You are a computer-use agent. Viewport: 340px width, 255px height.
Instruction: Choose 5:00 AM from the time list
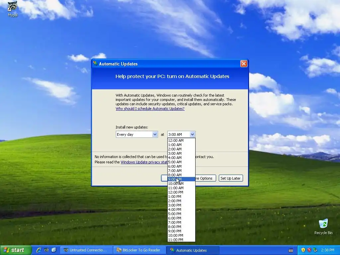tap(181, 162)
